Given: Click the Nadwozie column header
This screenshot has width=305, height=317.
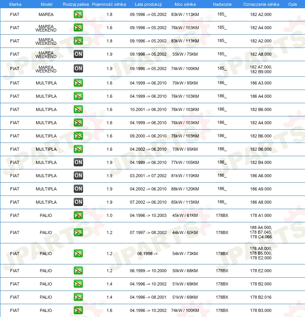Looking at the screenshot, I should (x=222, y=4).
